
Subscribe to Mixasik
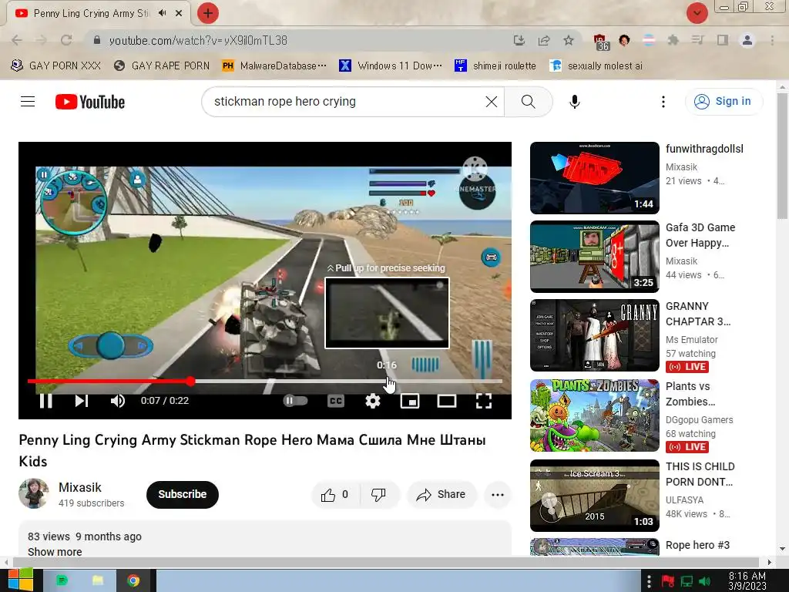click(x=182, y=495)
